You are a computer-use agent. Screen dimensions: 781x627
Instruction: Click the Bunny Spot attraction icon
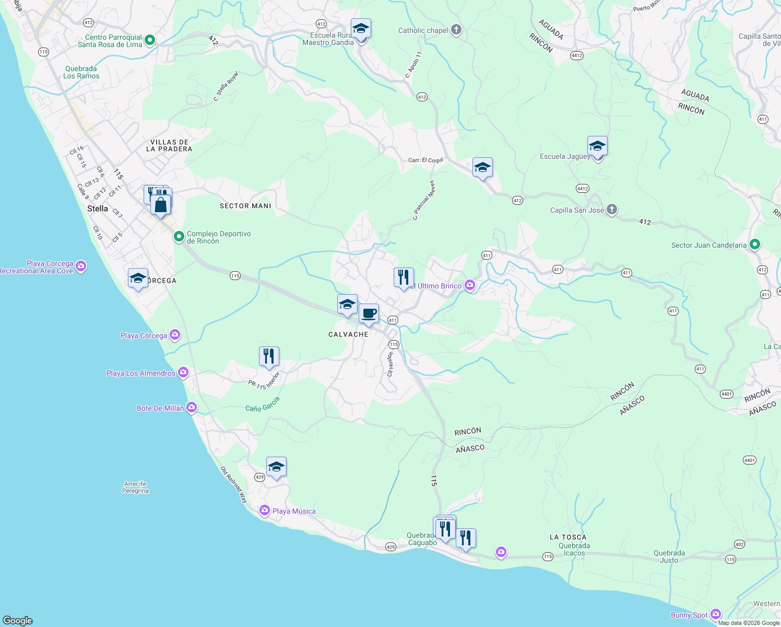[x=716, y=614]
